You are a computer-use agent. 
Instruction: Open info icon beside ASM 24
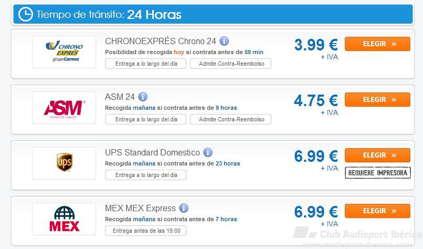[x=143, y=97]
